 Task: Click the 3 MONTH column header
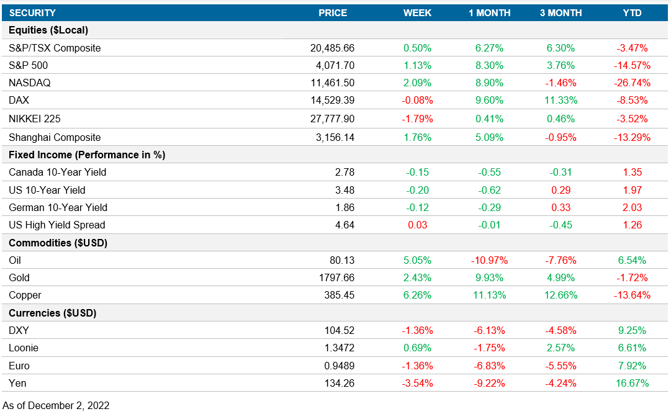click(x=561, y=12)
